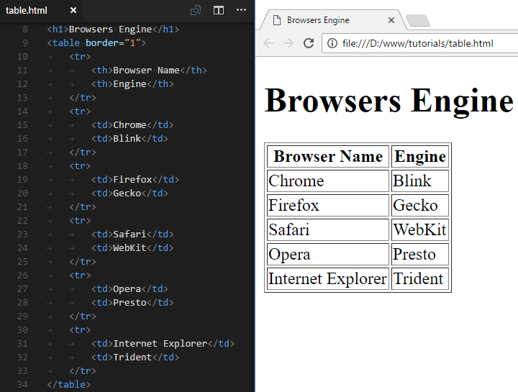The height and width of the screenshot is (392, 518).
Task: Click the th Browser Name code line
Action: pyautogui.click(x=149, y=70)
